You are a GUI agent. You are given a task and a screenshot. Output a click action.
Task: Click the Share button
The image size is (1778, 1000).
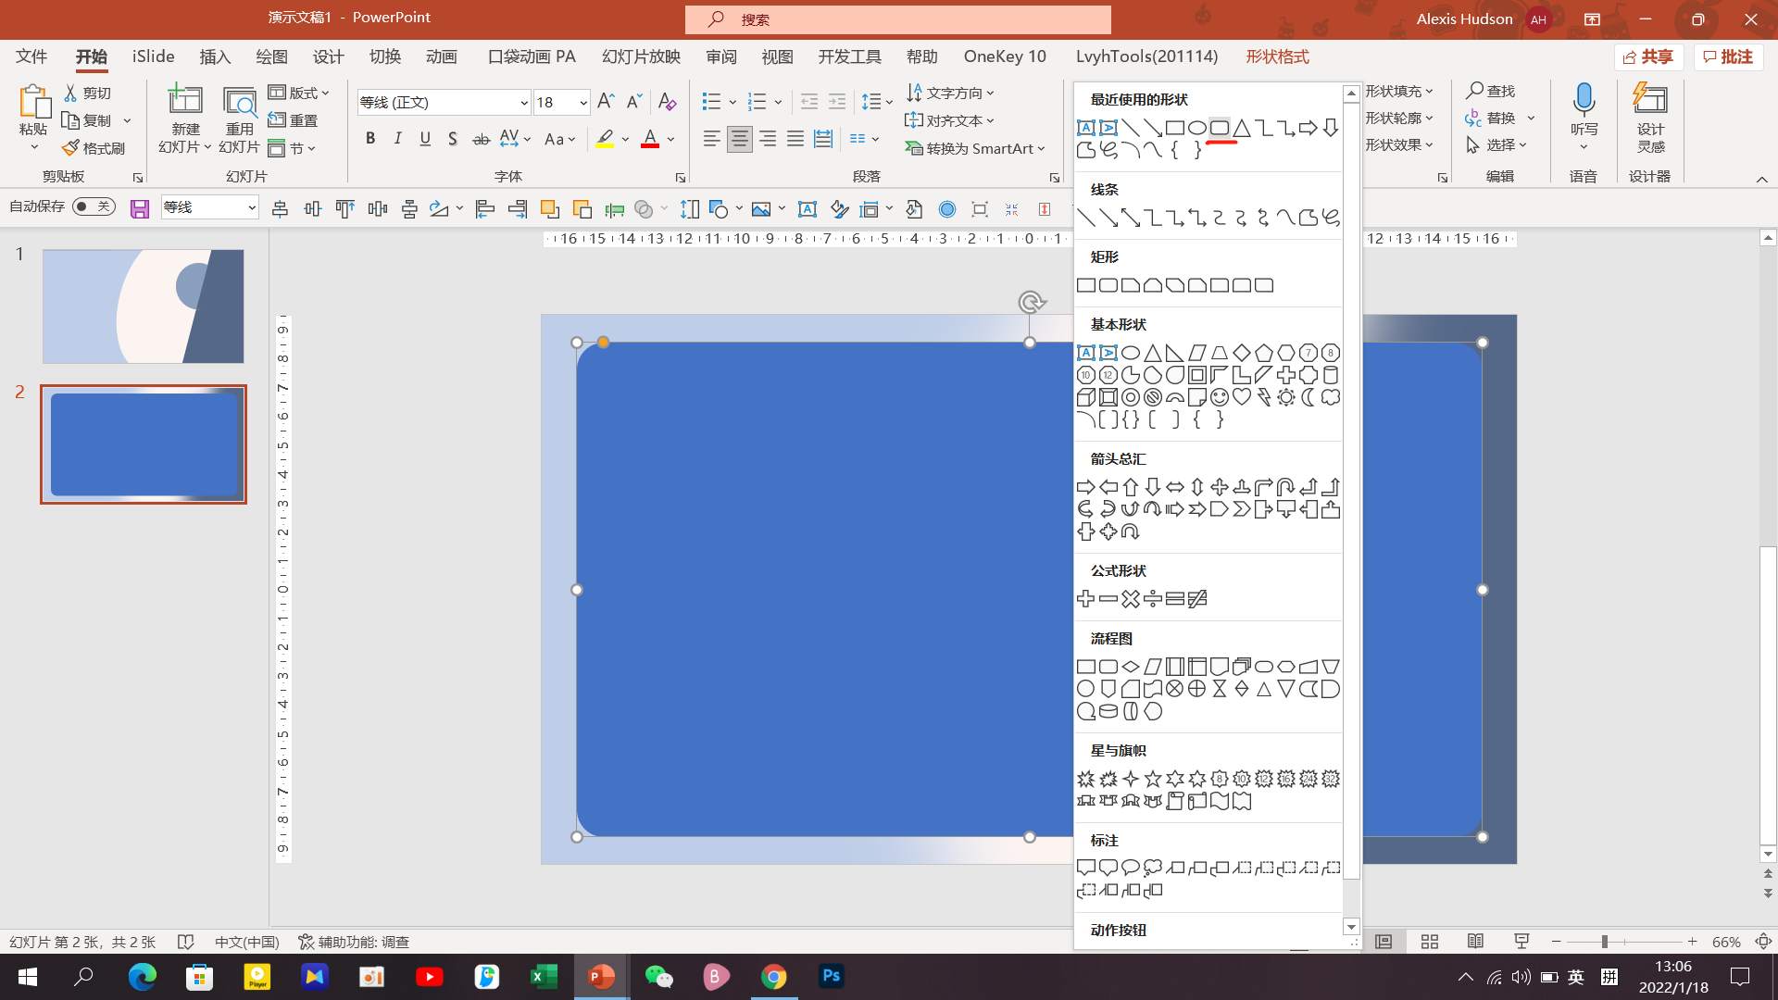[1649, 56]
